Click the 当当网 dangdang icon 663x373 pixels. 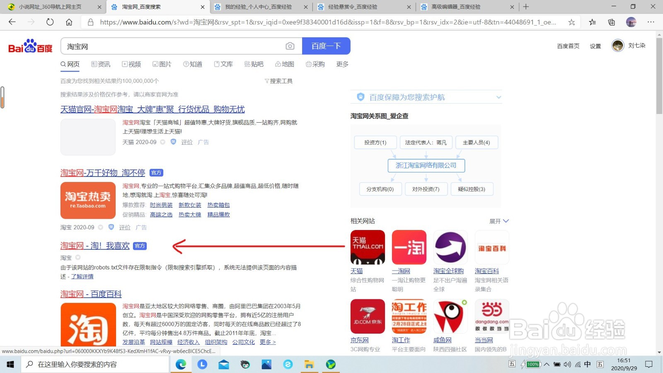click(x=491, y=316)
